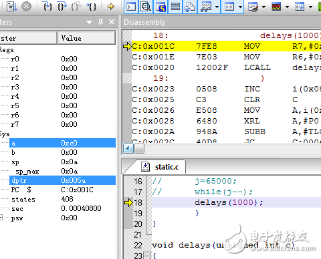Image resolution: width=321 pixels, height=259 pixels.
Task: Select register r6 row
Action: [x=58, y=115]
